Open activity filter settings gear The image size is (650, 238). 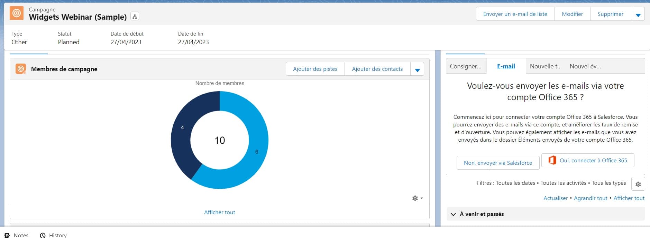coord(638,184)
